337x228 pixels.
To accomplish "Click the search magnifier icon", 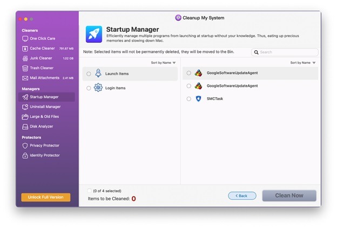I will pyautogui.click(x=256, y=52).
